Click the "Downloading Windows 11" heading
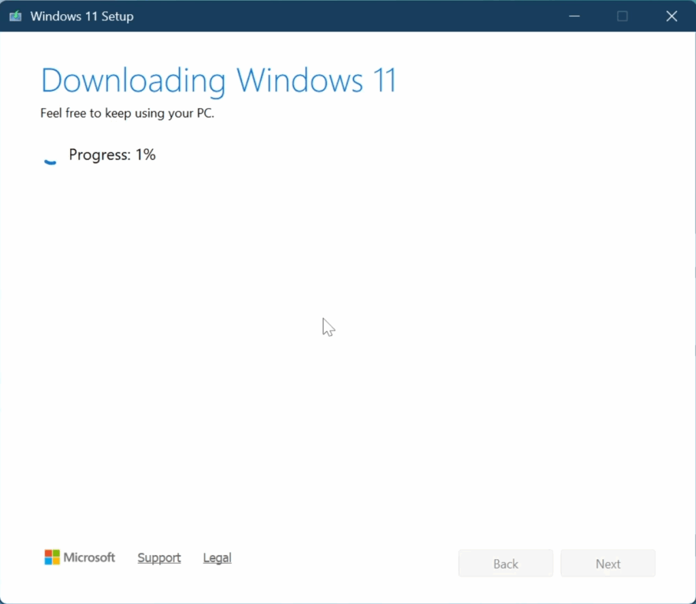This screenshot has width=696, height=604. (218, 81)
